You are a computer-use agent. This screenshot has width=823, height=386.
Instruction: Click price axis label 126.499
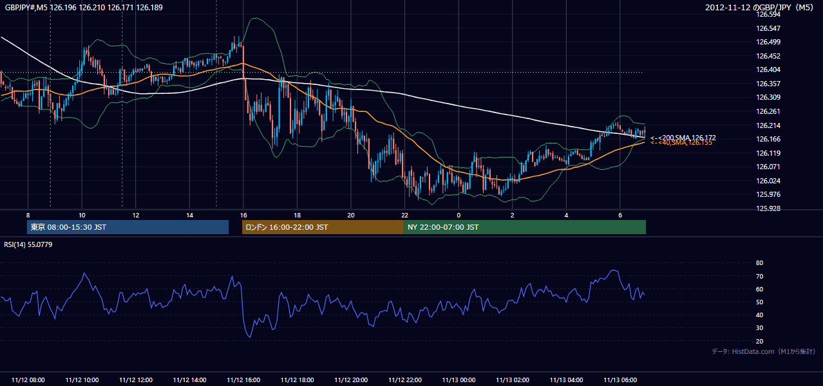(768, 42)
